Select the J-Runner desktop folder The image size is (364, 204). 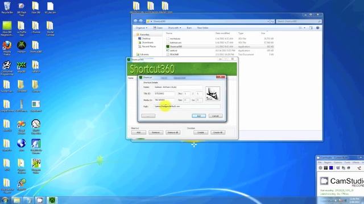pos(35,27)
